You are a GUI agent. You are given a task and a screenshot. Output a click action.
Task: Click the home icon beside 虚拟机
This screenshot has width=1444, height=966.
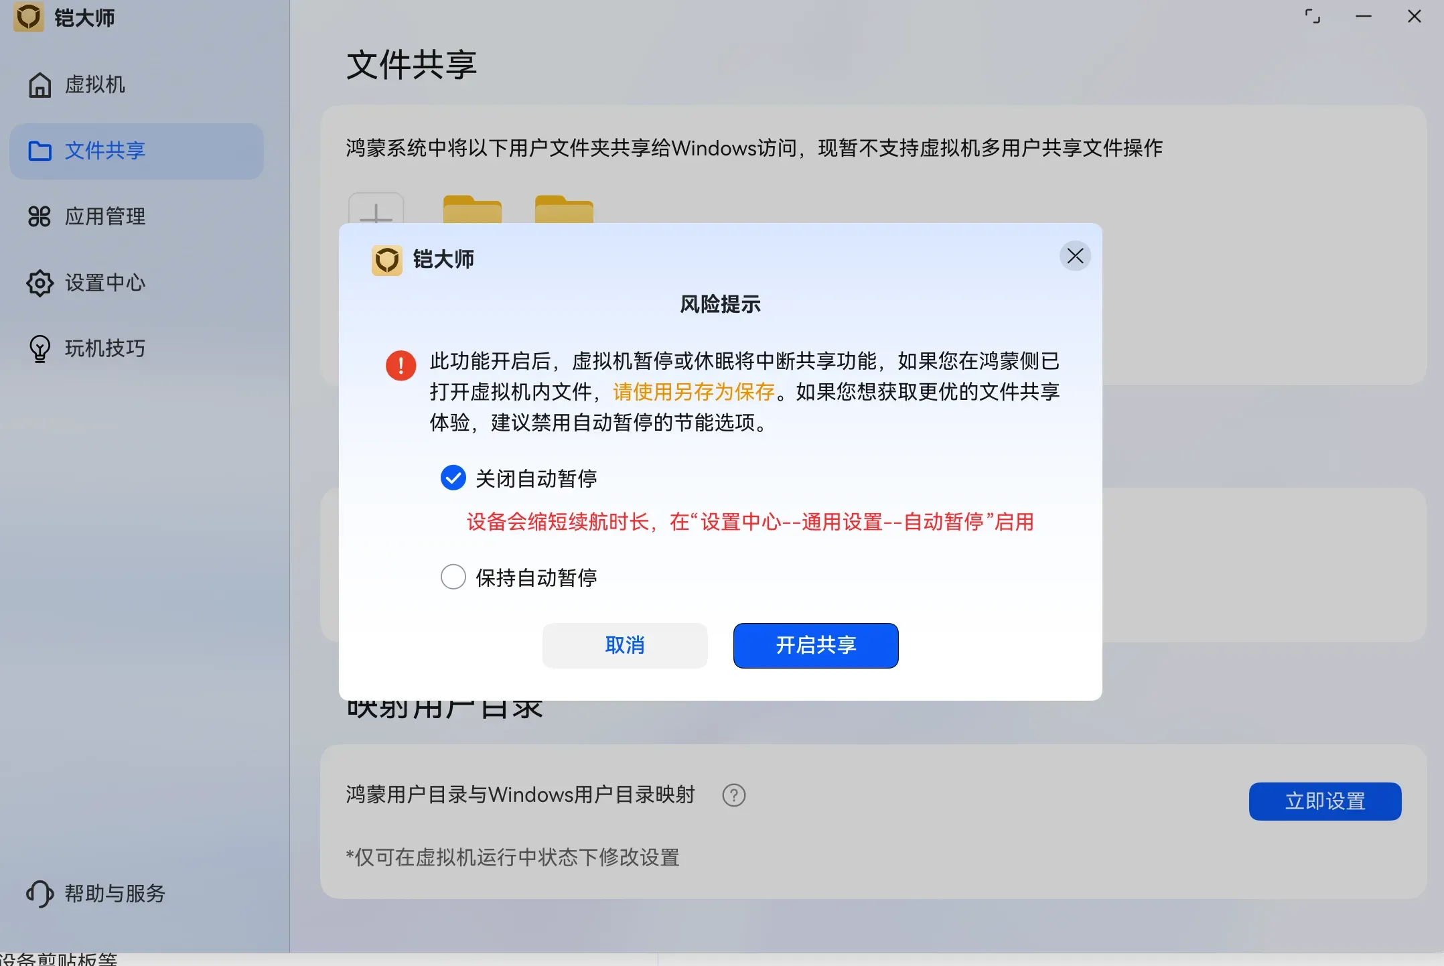click(40, 85)
